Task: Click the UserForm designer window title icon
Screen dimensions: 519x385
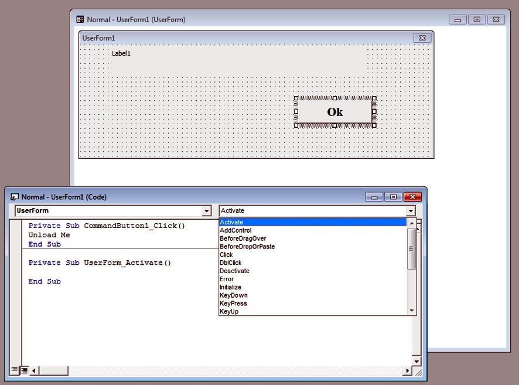Action: point(80,19)
